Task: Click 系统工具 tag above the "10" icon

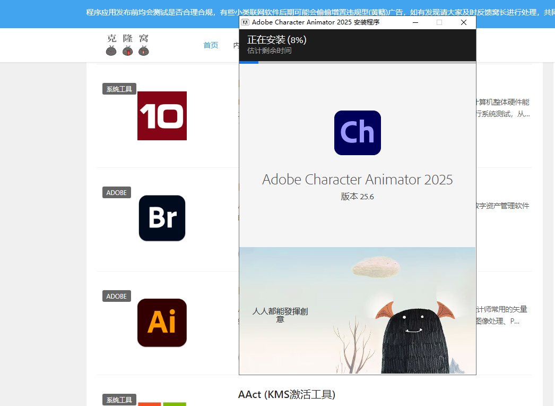Action: (119, 89)
